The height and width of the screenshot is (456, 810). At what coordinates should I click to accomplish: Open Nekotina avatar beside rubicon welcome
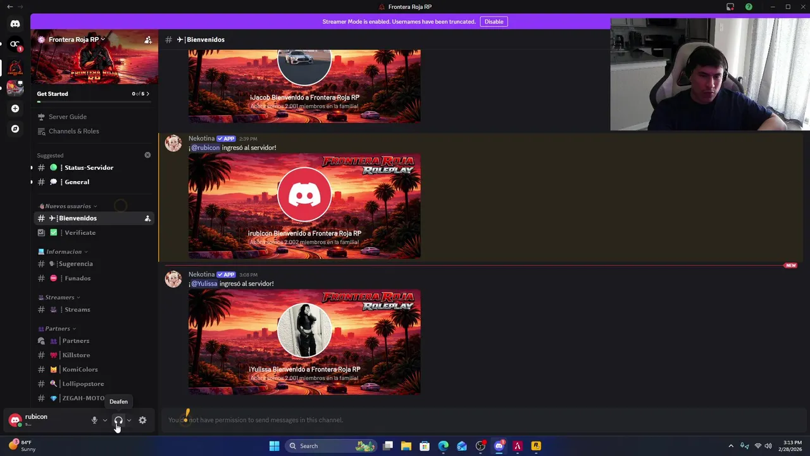click(x=173, y=143)
